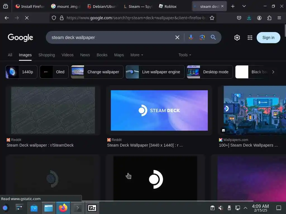This screenshot has width=286, height=214.
Task: Bookmark this page with star icon
Action: click(212, 18)
